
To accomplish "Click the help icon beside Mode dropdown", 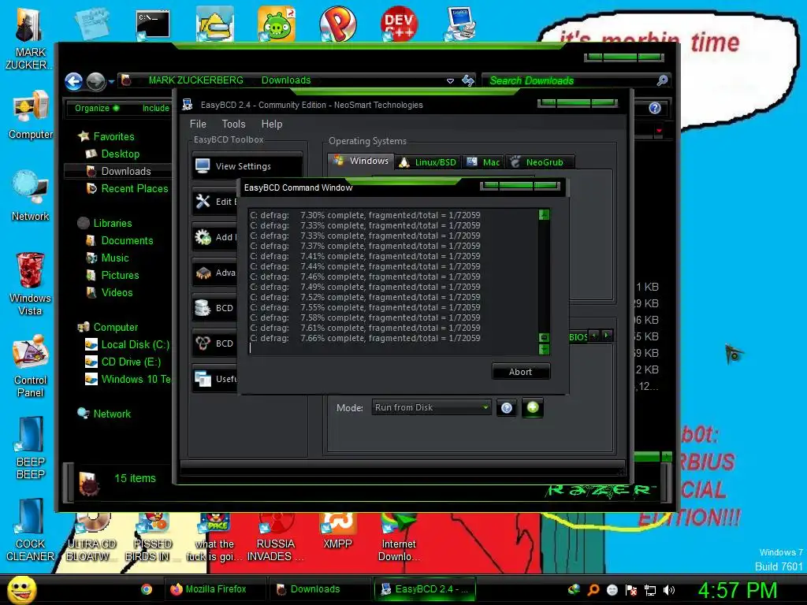I will tap(507, 408).
